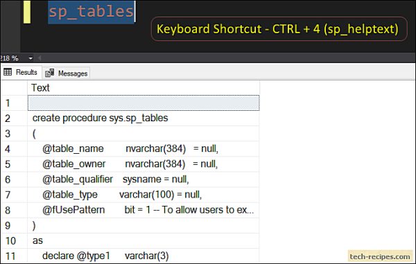Viewport: 416px width, 264px height.
Task: Select the highlighted sp_tables text in editor
Action: coord(92,12)
